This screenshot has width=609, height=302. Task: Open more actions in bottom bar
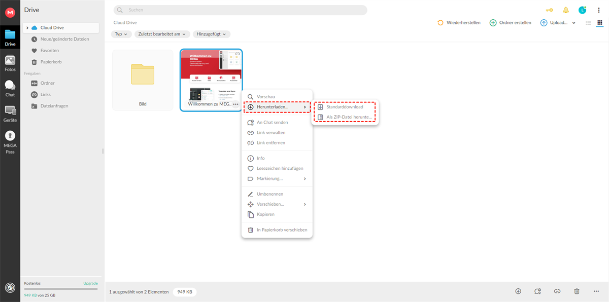596,291
